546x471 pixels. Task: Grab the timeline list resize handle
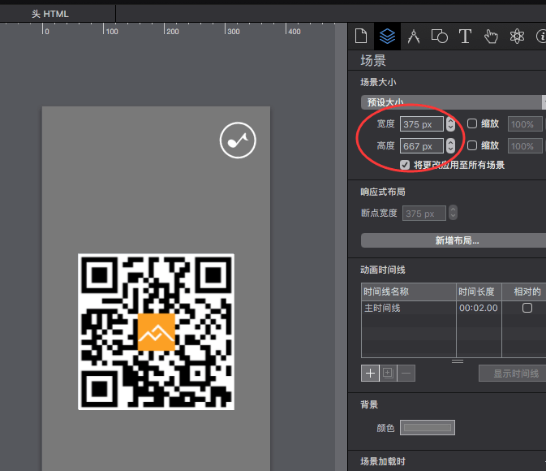click(x=458, y=361)
